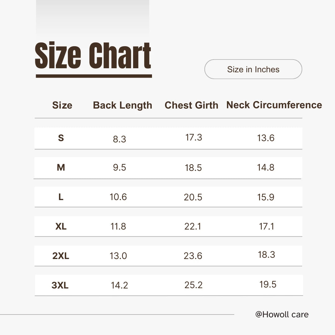Pick the 3XL size row label

(60, 285)
